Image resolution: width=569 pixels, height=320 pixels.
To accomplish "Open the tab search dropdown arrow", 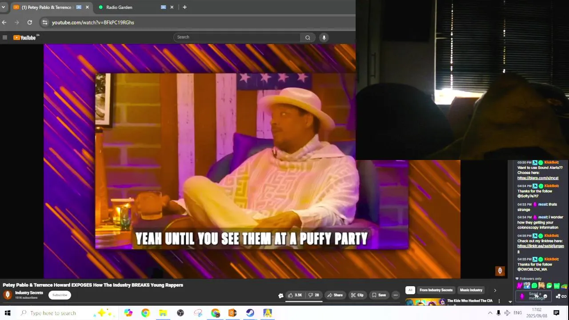I will click(3, 7).
